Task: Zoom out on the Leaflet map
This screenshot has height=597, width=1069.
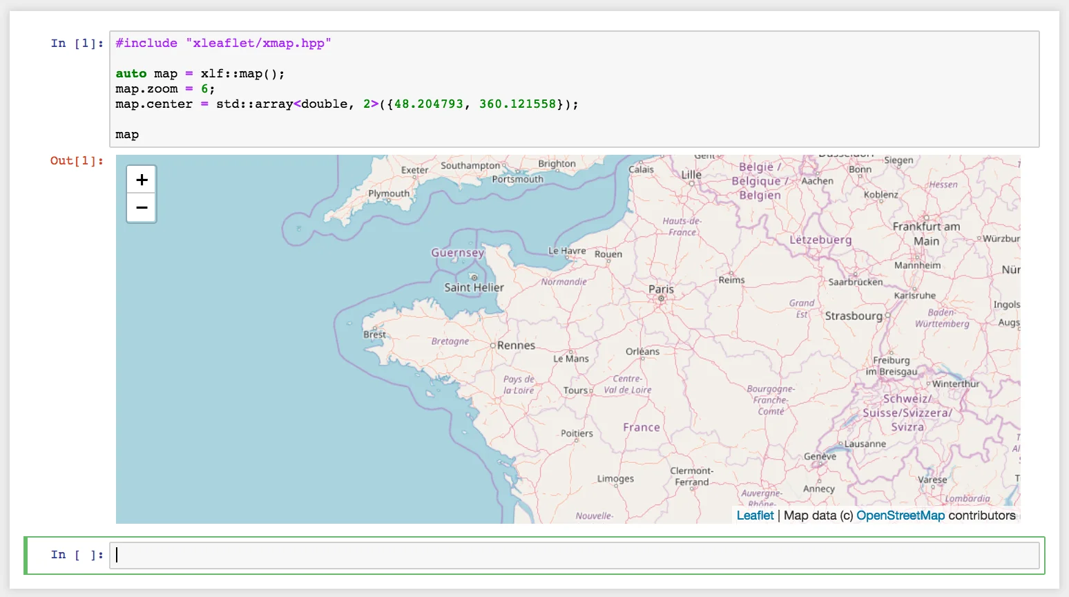Action: [x=142, y=208]
